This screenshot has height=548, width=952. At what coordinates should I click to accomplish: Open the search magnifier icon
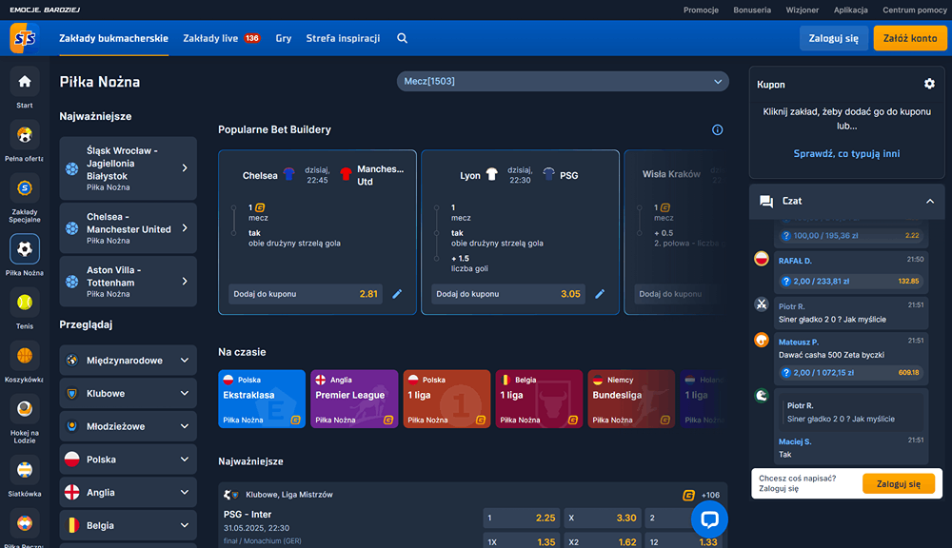(x=402, y=38)
